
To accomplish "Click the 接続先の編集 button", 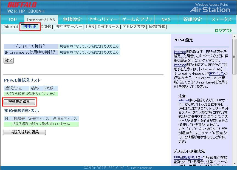I will click(x=19, y=102).
